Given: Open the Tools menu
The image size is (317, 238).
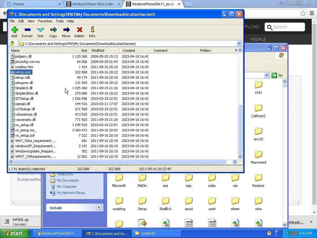Looking at the screenshot, I should [x=60, y=21].
